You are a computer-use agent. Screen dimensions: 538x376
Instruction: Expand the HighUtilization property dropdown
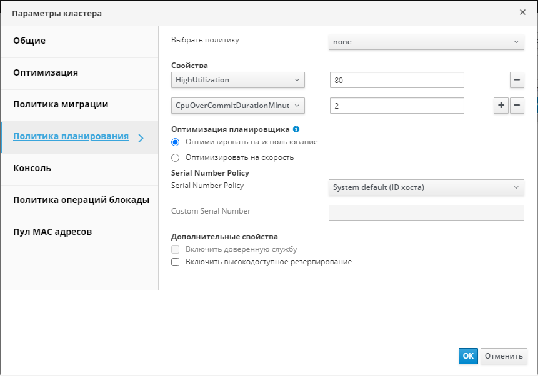(x=237, y=80)
